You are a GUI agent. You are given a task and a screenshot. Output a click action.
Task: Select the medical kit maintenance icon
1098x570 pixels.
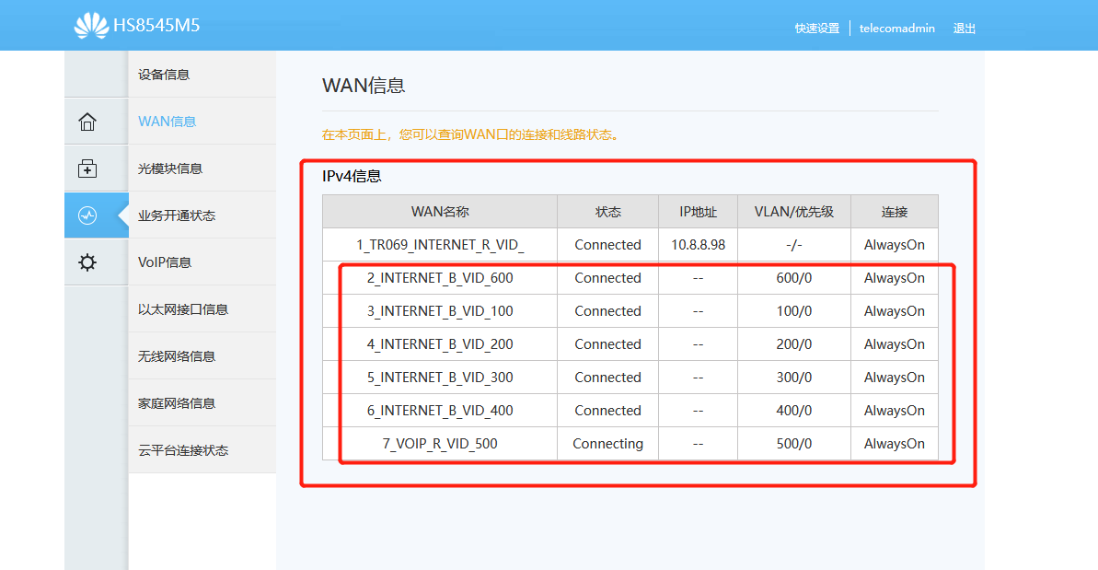tap(87, 169)
